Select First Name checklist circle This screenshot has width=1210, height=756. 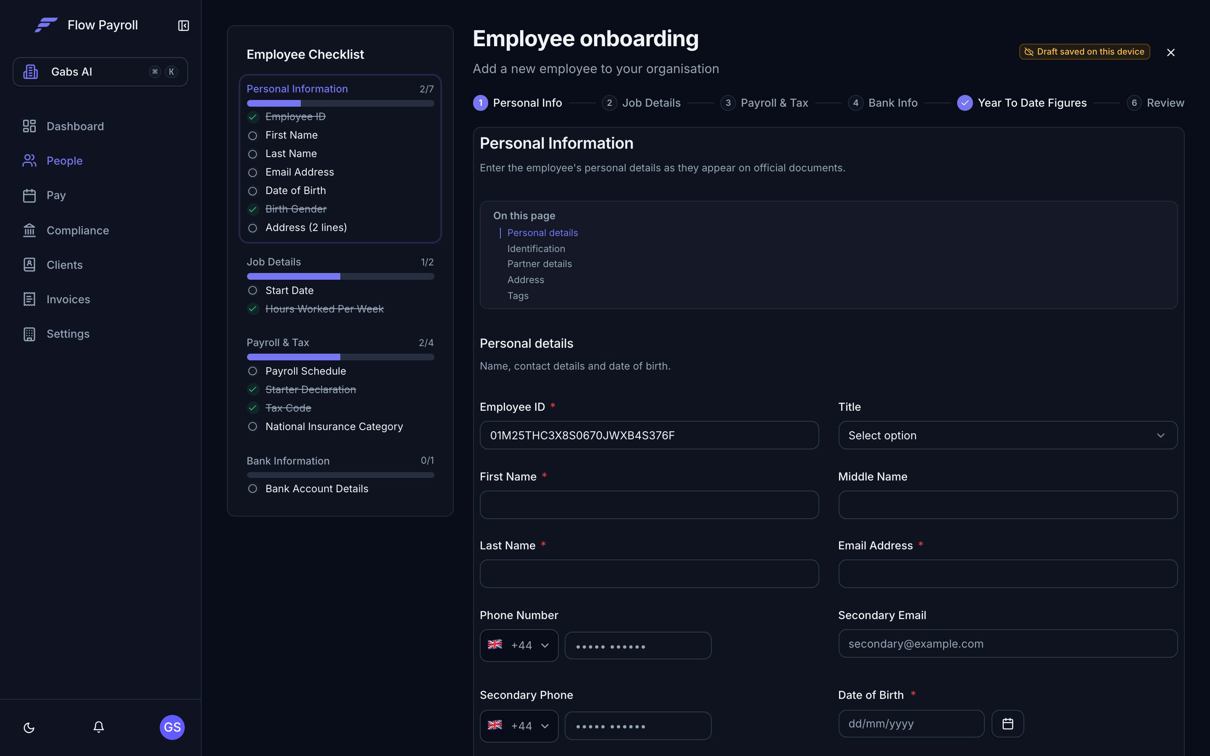(253, 136)
